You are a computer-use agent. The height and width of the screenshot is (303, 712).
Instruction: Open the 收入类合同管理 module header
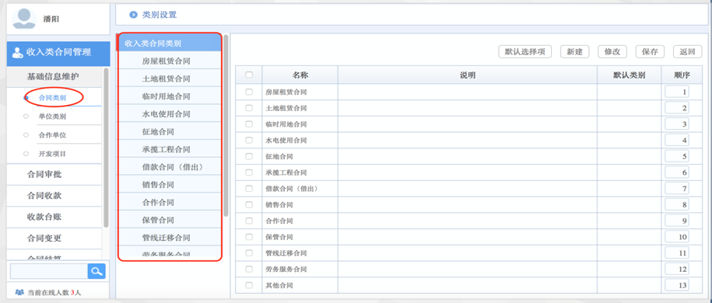[x=58, y=53]
